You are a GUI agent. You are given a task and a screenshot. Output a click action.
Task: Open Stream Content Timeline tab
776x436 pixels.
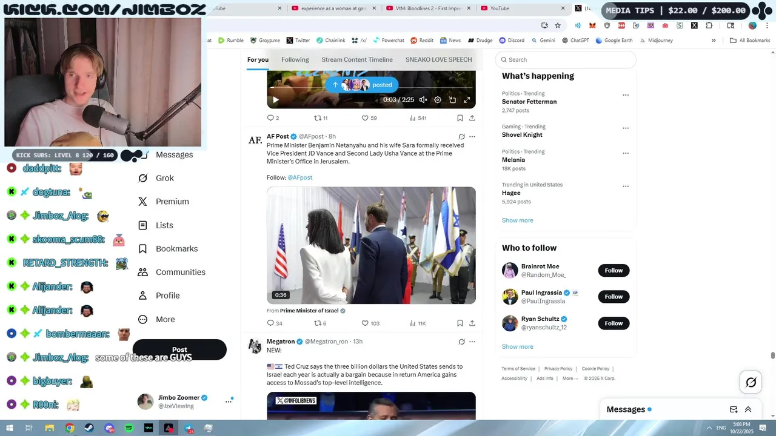[x=357, y=59]
